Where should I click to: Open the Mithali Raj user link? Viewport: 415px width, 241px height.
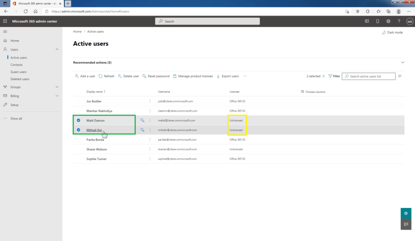pos(94,130)
